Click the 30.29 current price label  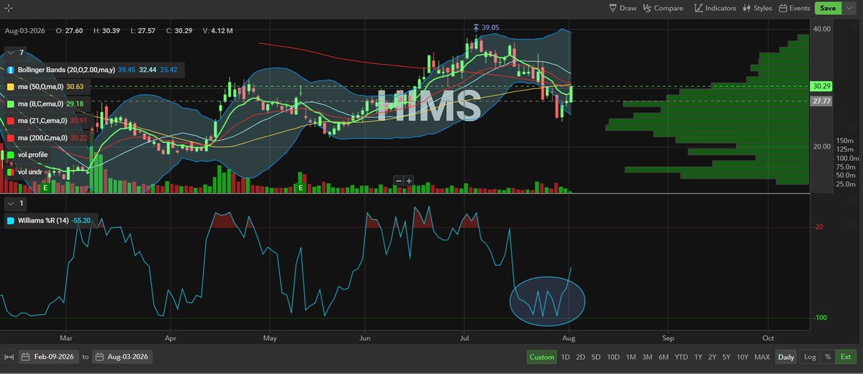[820, 86]
